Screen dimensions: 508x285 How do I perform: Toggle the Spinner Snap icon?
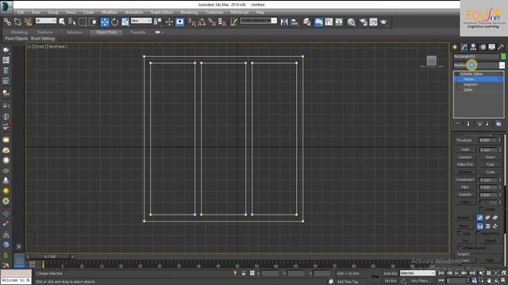(x=222, y=22)
